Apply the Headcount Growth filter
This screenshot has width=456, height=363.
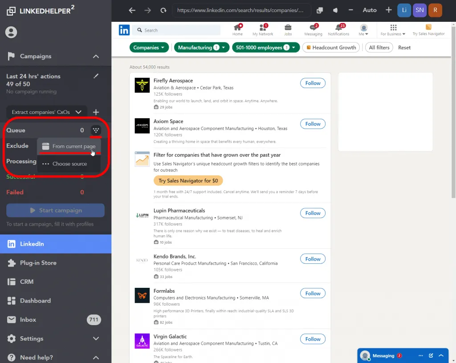click(331, 48)
